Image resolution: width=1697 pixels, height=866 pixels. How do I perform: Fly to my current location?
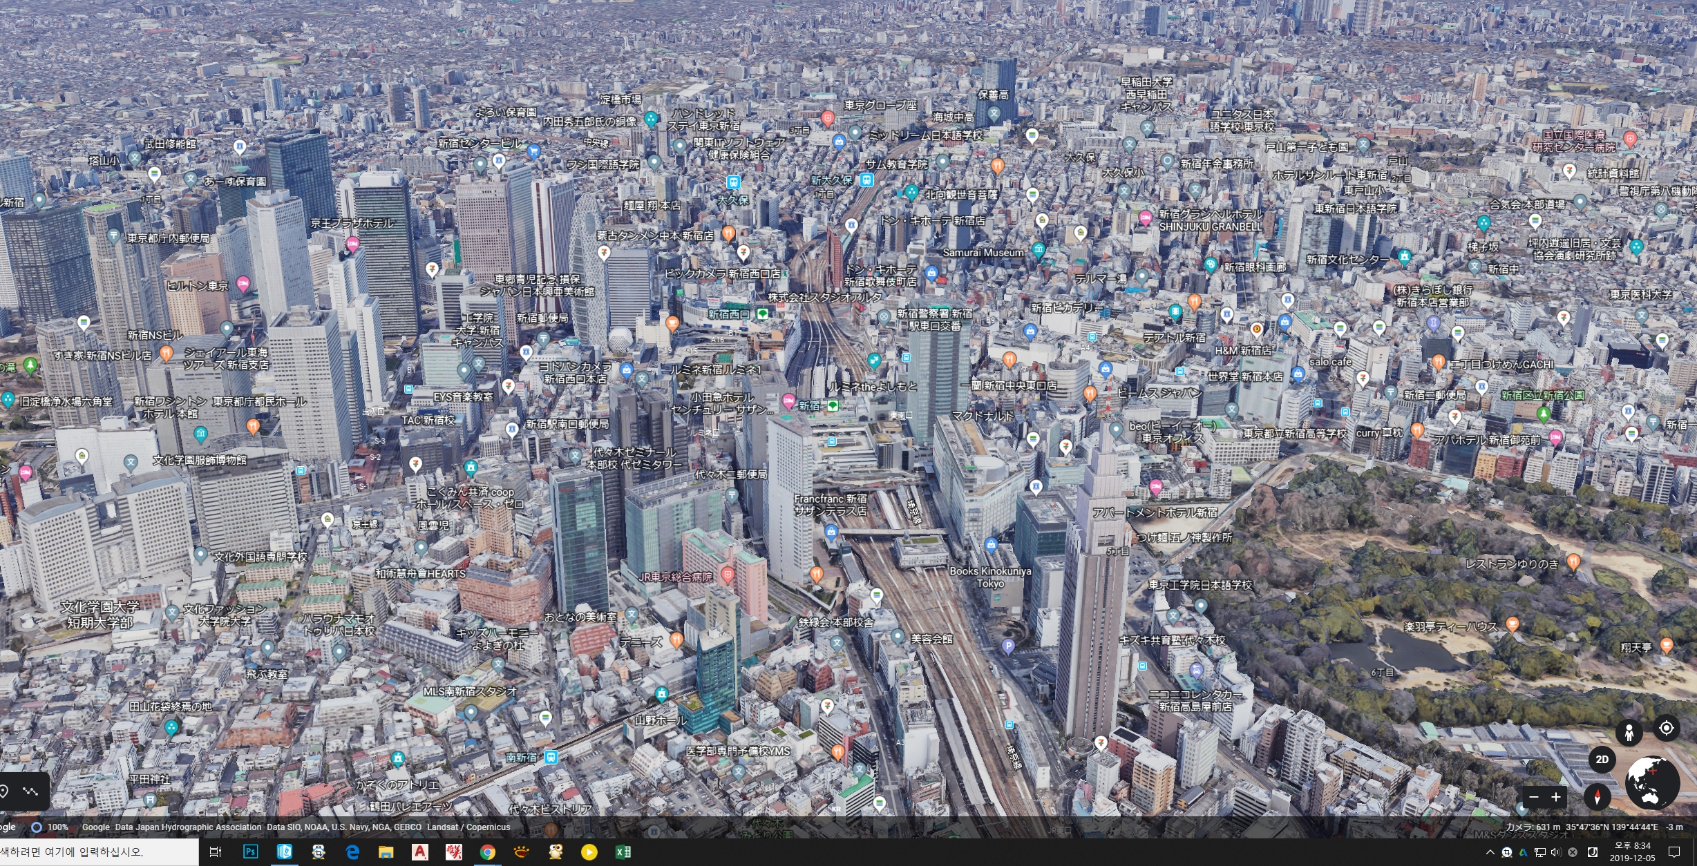[1666, 728]
